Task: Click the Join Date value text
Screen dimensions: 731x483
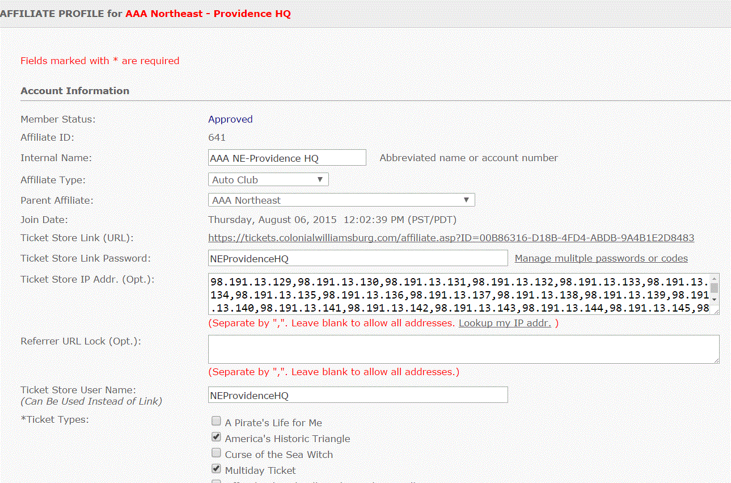Action: pos(332,220)
